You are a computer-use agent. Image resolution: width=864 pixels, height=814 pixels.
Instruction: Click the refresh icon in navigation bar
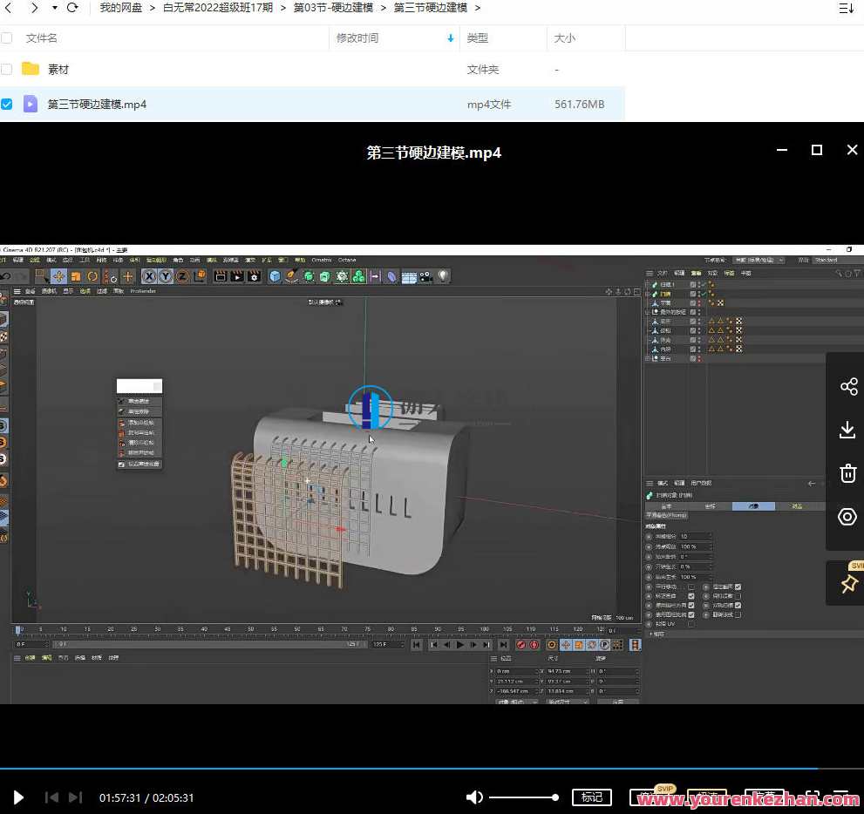(72, 8)
